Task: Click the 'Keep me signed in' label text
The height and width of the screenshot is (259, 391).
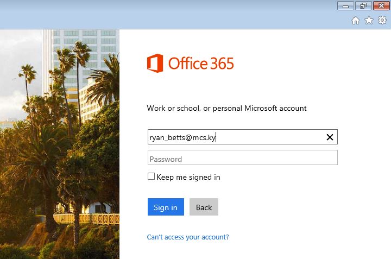Action: 188,177
